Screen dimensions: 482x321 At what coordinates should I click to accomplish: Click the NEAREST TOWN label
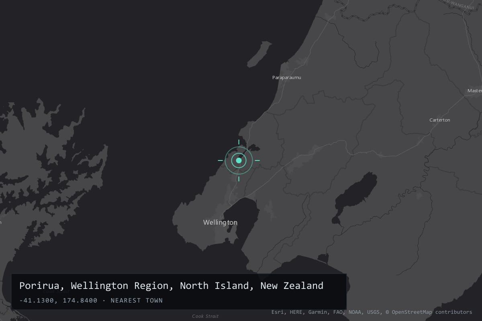(x=137, y=300)
